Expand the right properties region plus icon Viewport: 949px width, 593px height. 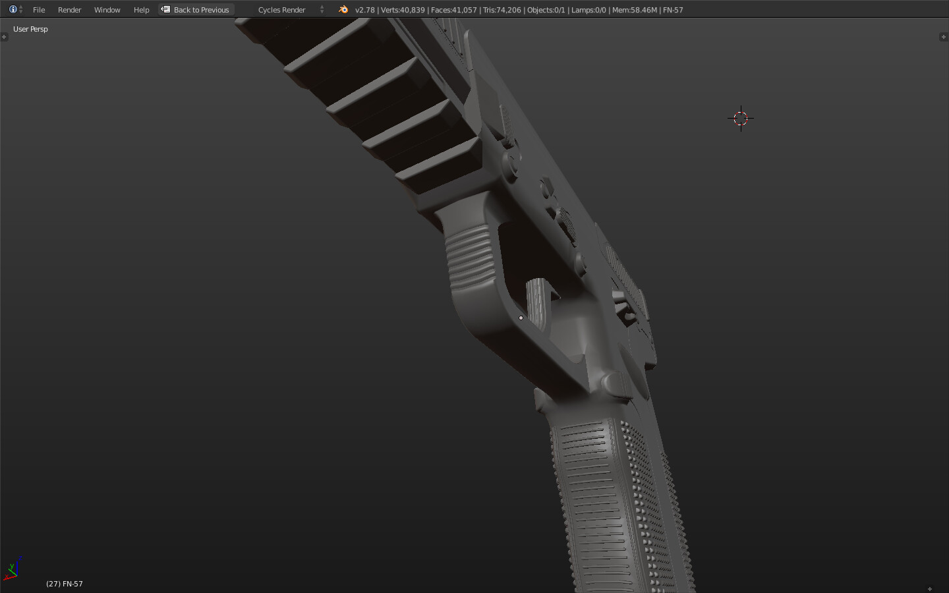[943, 37]
